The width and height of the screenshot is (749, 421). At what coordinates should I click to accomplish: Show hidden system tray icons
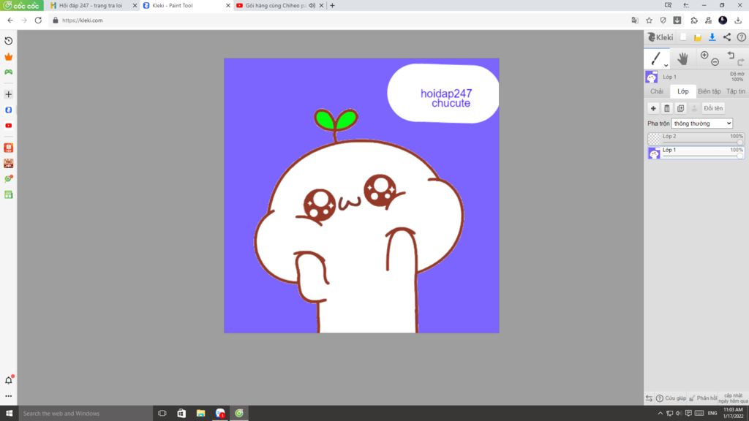pos(660,414)
